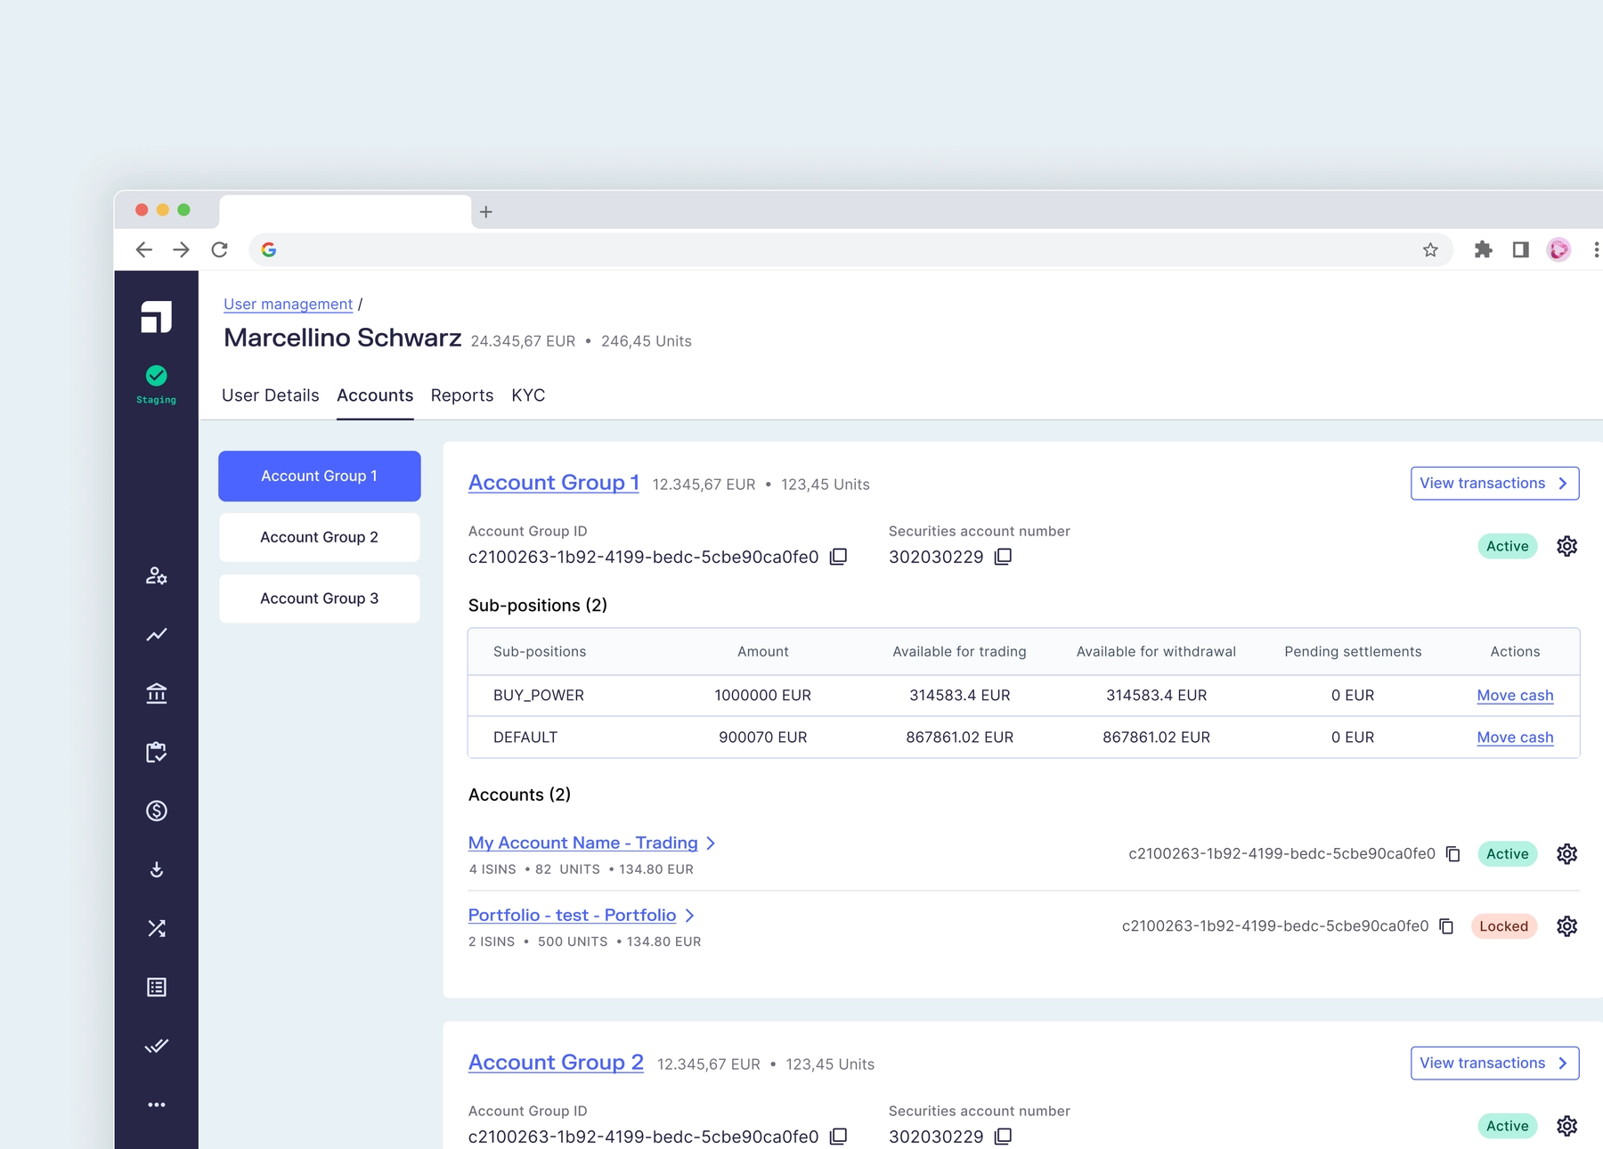Move cash for DEFAULT sub-position

pyautogui.click(x=1515, y=737)
